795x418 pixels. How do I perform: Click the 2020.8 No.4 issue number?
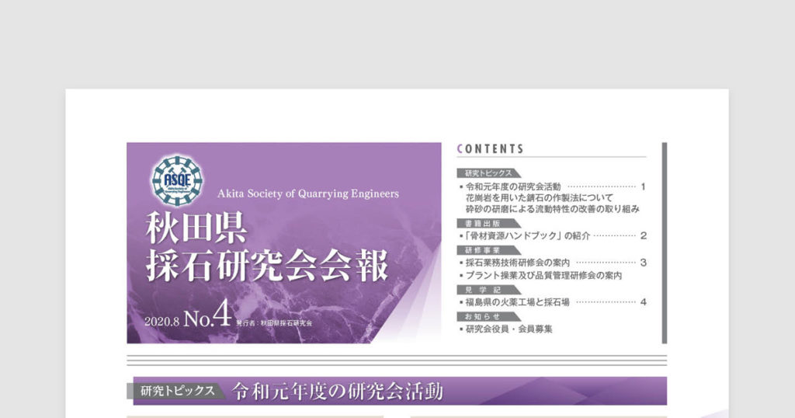[x=187, y=318]
